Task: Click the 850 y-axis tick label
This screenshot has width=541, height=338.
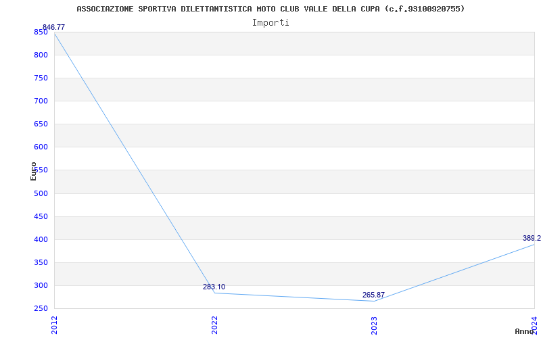Action: (41, 32)
